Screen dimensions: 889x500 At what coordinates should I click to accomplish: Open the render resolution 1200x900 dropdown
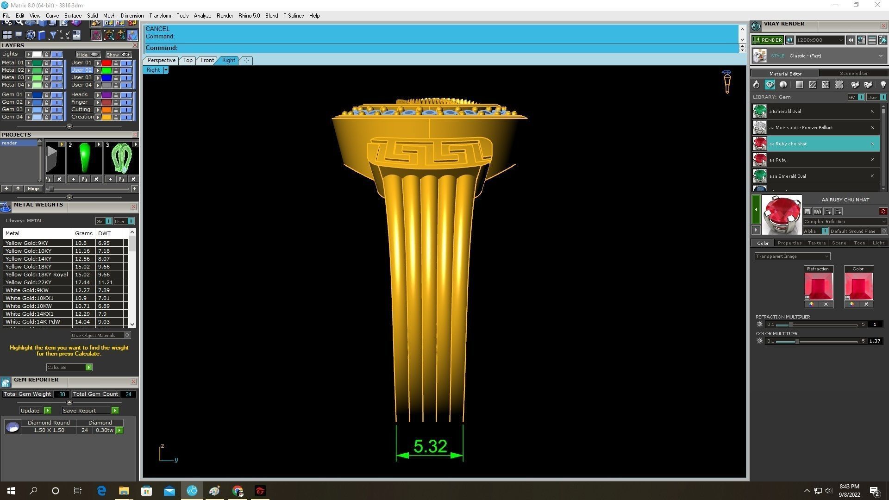click(x=820, y=40)
